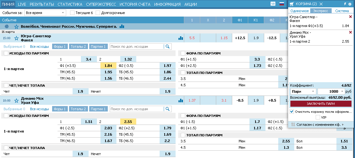Click search magnifier in Югра-Самотлор outcomes
This screenshot has height=158, width=355.
pos(168,47)
